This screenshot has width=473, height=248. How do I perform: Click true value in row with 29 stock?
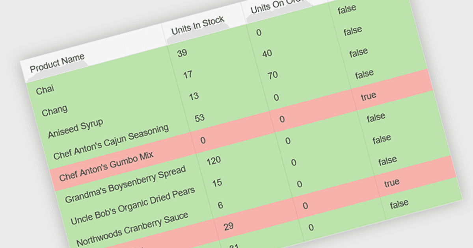click(392, 182)
